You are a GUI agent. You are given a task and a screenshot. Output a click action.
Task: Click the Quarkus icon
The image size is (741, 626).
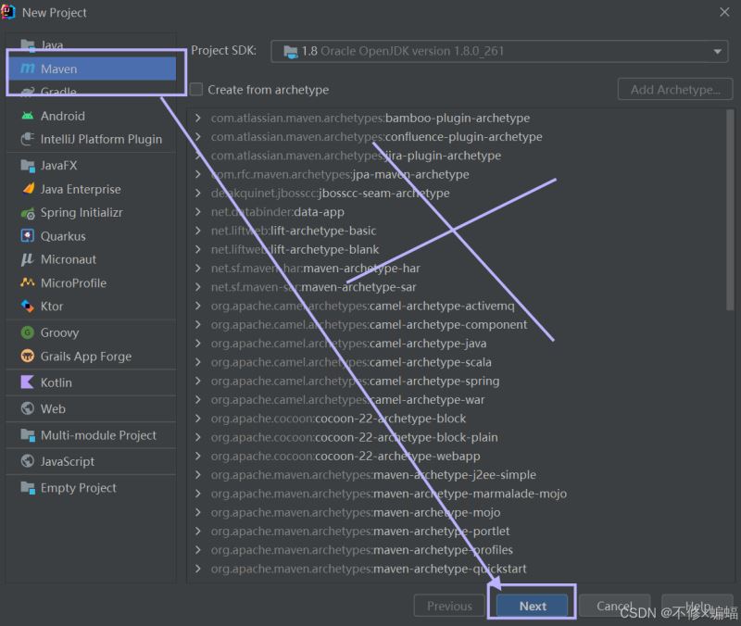coord(28,236)
